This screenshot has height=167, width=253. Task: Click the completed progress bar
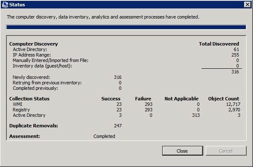tap(126, 27)
